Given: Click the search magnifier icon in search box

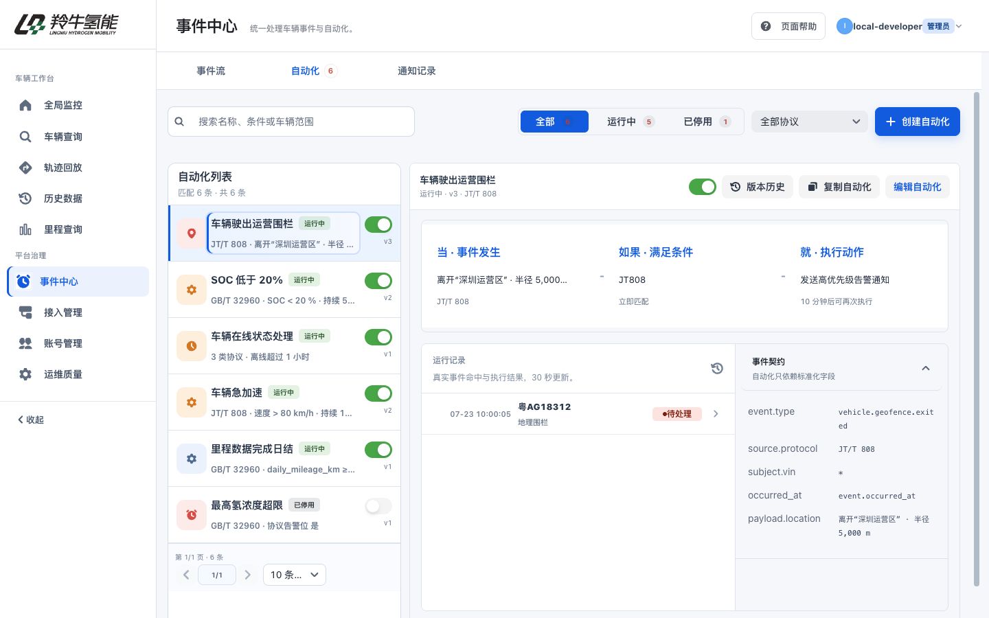Looking at the screenshot, I should (x=179, y=122).
